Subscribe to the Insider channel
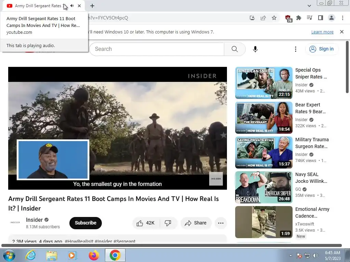This screenshot has height=262, width=350. click(x=85, y=223)
